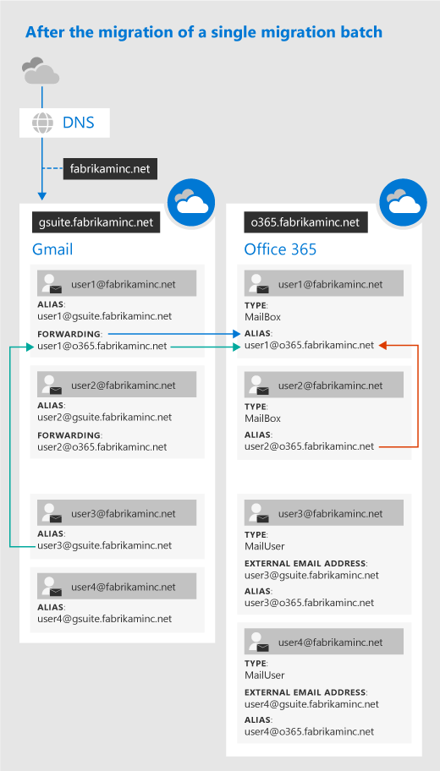
Task: Click user4@gsuite.fabrikaminc.net alias in Gmail
Action: tap(105, 619)
